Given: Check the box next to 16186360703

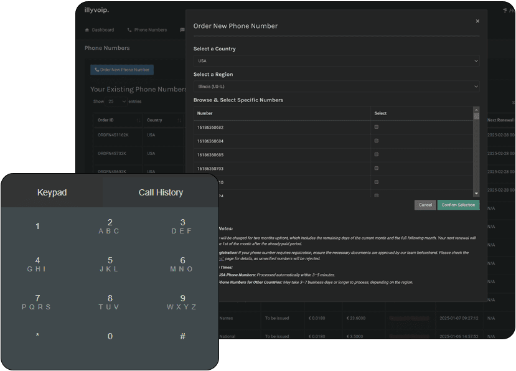Looking at the screenshot, I should tap(377, 168).
